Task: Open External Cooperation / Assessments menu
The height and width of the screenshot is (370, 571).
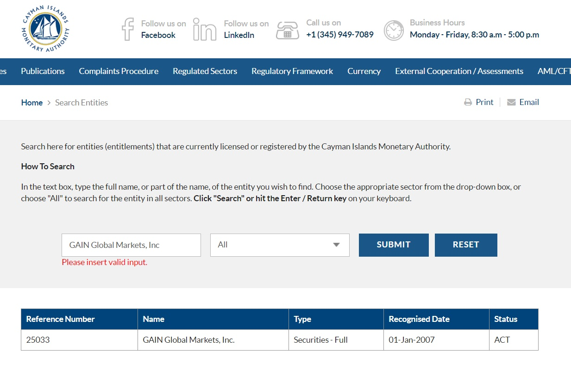Action: pos(459,71)
